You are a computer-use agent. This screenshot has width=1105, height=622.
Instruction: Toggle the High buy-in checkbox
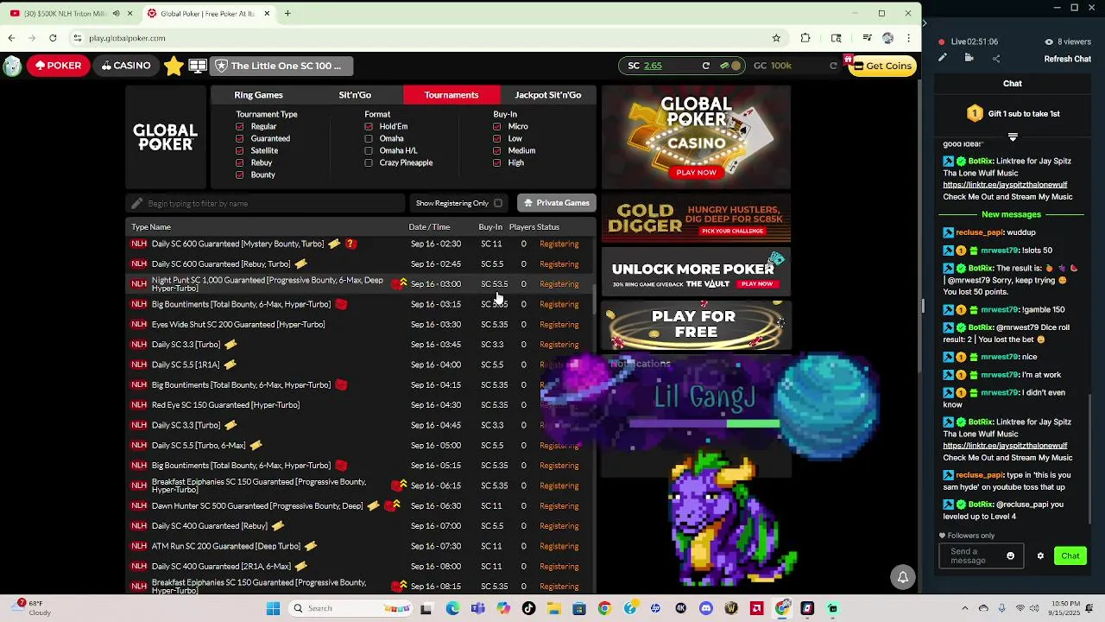pyautogui.click(x=496, y=162)
